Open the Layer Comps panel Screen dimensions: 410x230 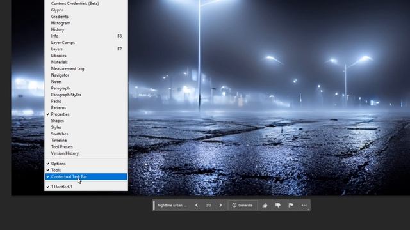(x=86, y=43)
